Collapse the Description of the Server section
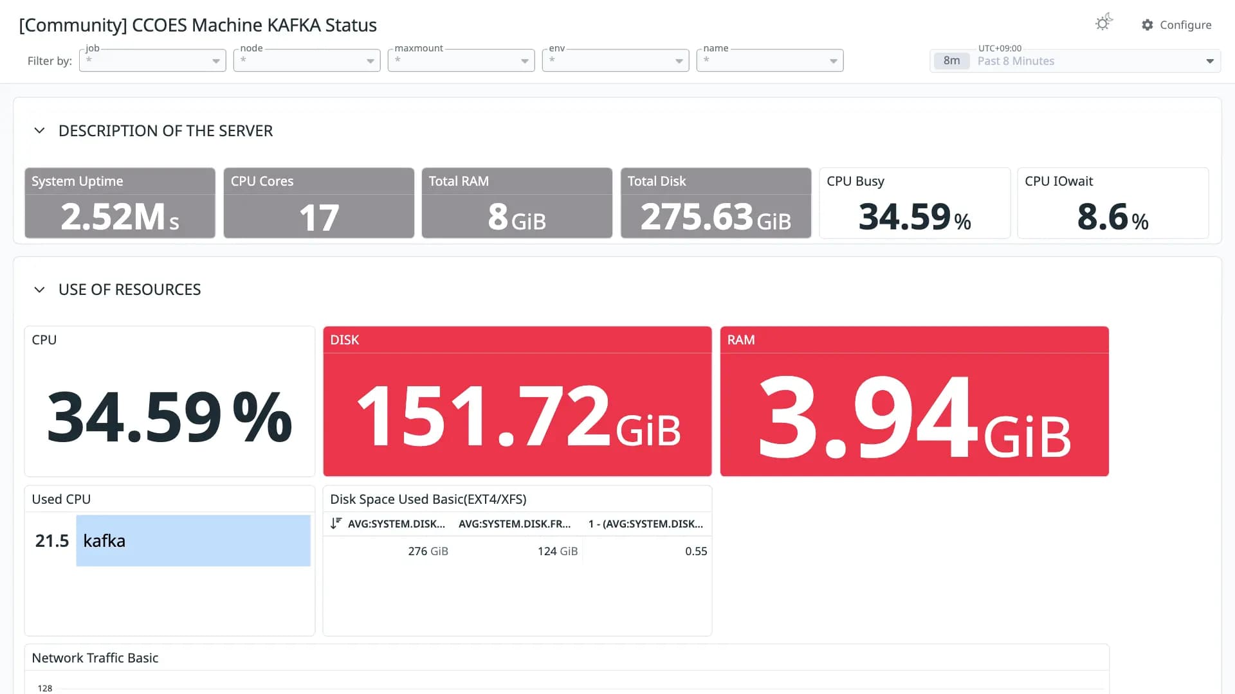This screenshot has width=1235, height=694. (39, 130)
